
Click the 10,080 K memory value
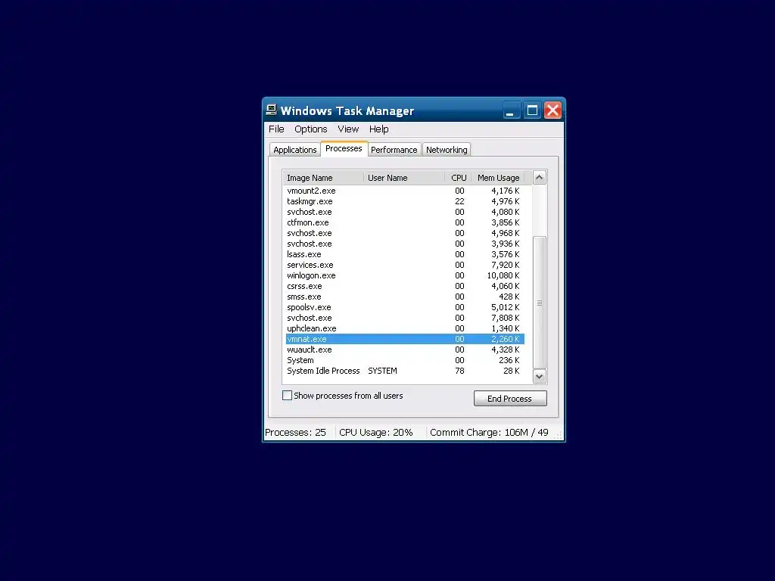[503, 275]
